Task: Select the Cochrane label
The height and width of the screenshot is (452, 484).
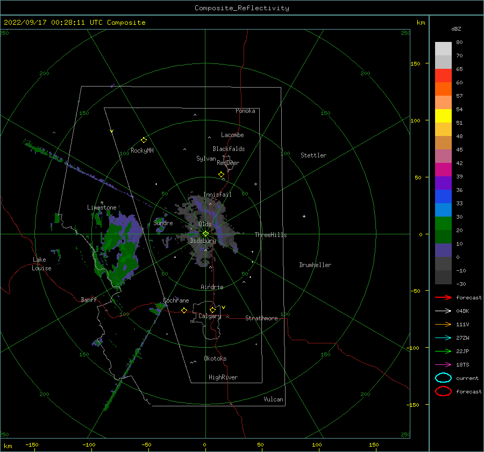Action: (x=176, y=300)
